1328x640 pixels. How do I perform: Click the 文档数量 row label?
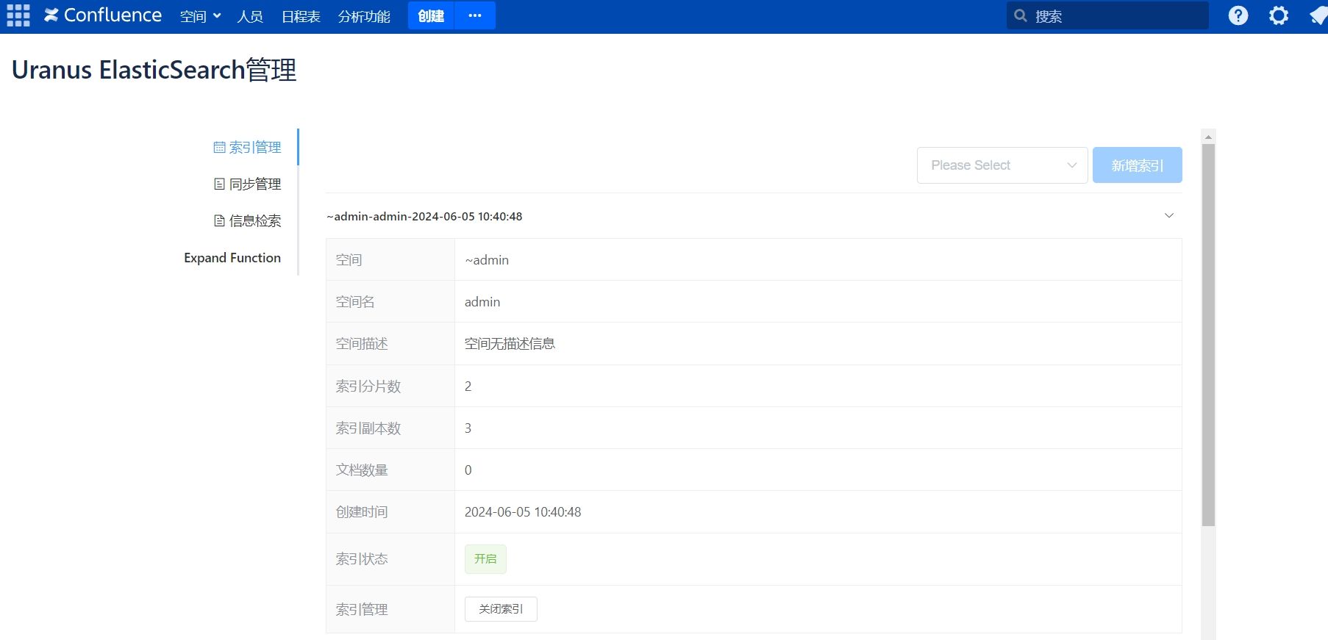point(362,470)
